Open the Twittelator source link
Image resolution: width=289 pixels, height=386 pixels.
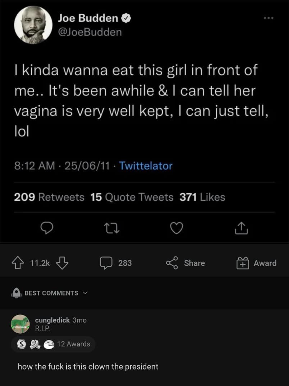coord(146,166)
